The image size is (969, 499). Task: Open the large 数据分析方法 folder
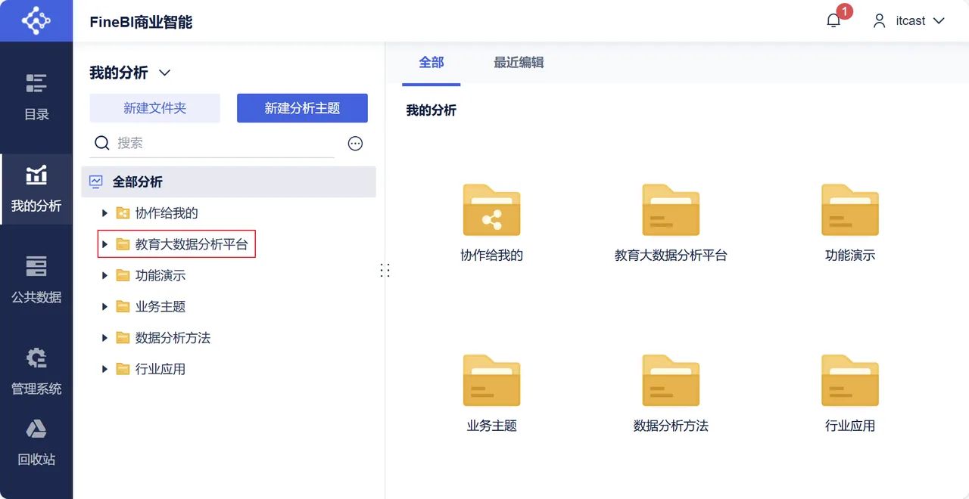point(671,380)
